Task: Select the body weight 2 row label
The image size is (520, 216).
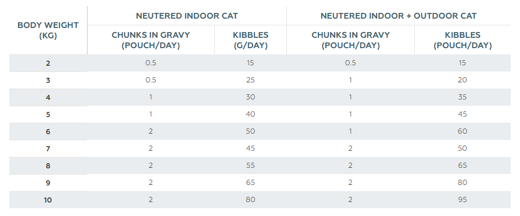Action: 48,63
